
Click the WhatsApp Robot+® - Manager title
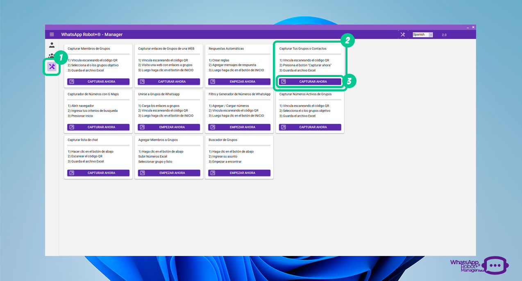pos(92,34)
